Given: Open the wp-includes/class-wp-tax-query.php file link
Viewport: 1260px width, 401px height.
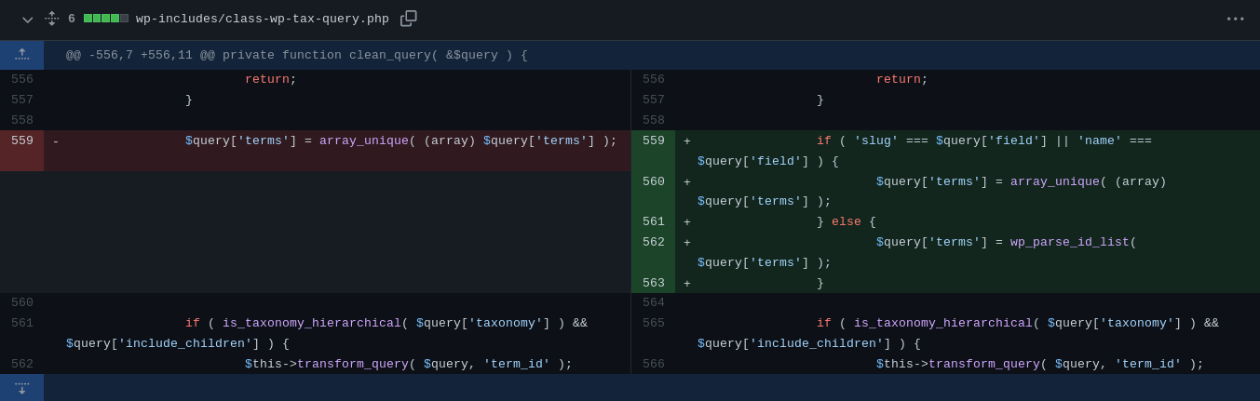Looking at the screenshot, I should [262, 19].
